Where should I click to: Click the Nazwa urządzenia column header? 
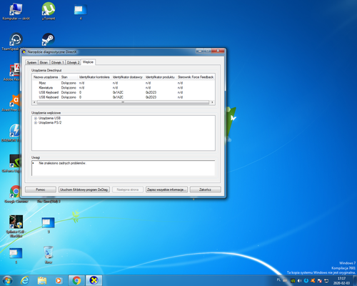click(x=46, y=77)
